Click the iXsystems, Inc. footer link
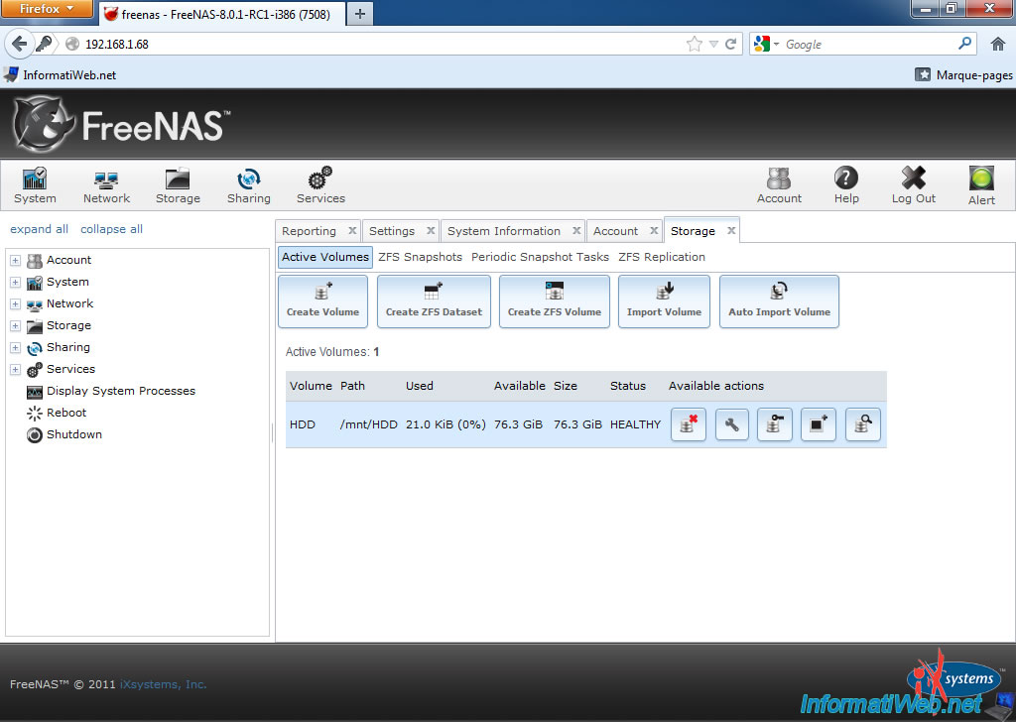Screen dimensions: 1016x722 164,684
